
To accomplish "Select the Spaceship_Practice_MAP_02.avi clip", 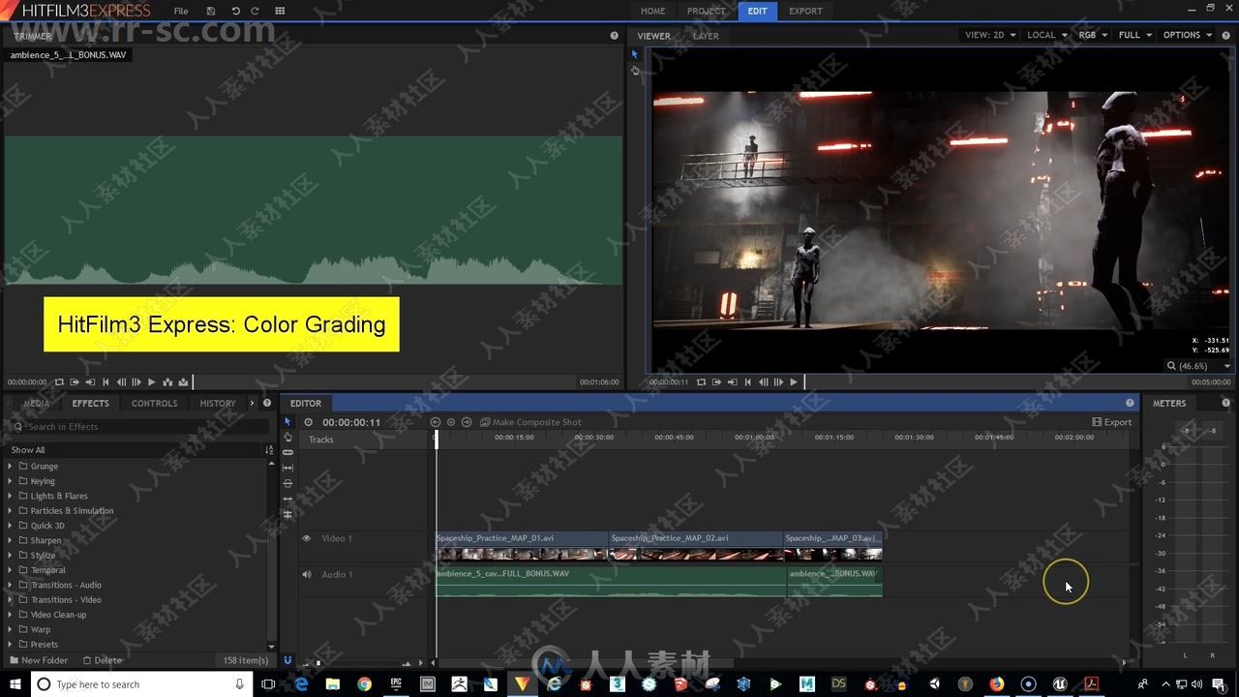I will coord(696,547).
